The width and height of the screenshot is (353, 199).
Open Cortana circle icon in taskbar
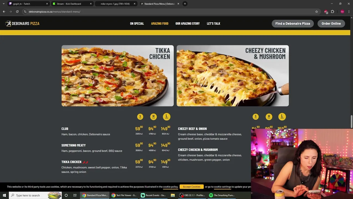(66, 195)
